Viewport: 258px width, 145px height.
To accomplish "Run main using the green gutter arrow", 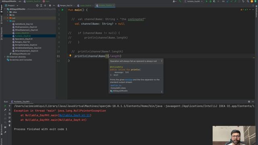I will pos(62,10).
